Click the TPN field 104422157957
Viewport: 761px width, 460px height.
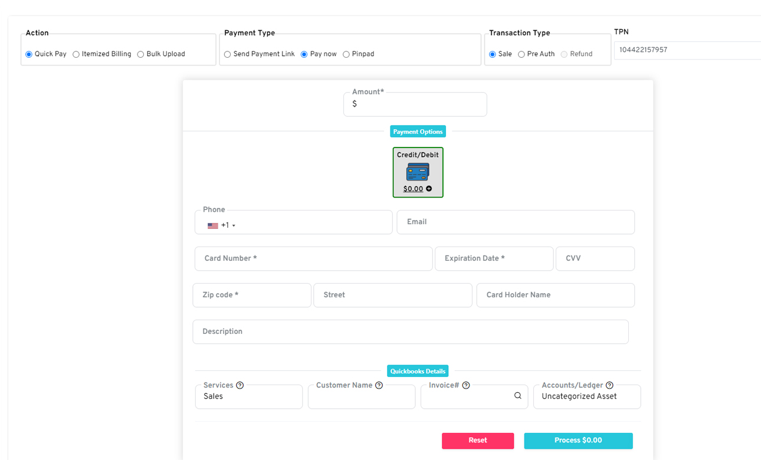pyautogui.click(x=687, y=50)
